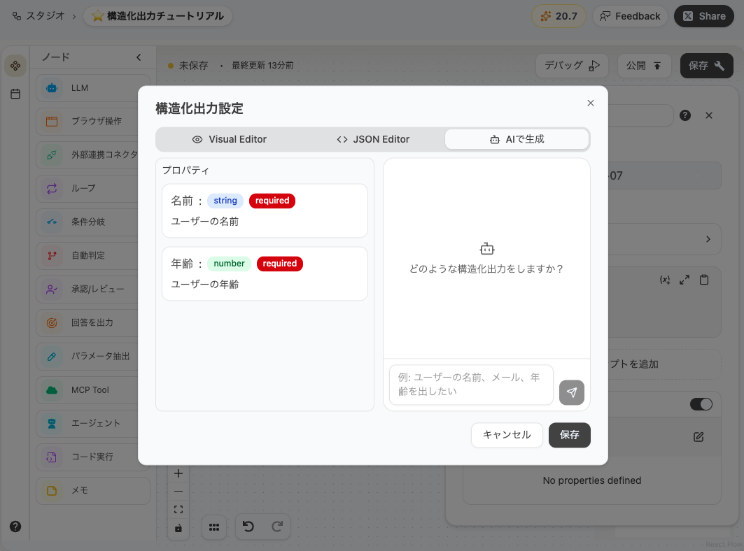Switch to the JSON Editor tab

(372, 138)
